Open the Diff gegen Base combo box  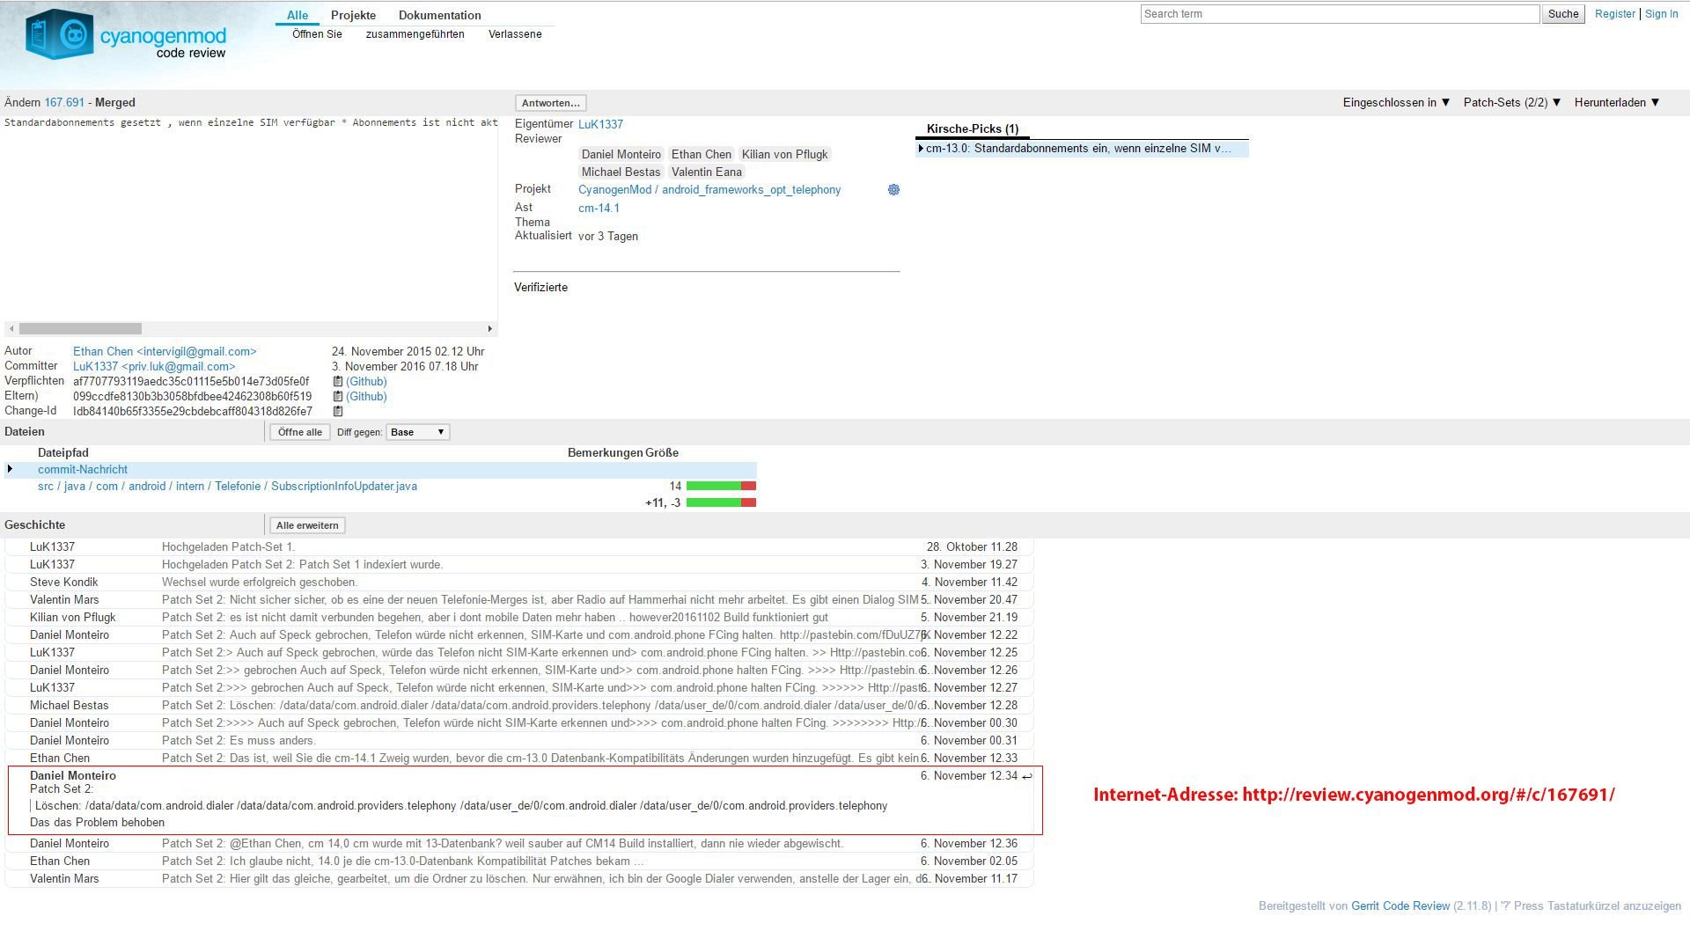tap(418, 432)
